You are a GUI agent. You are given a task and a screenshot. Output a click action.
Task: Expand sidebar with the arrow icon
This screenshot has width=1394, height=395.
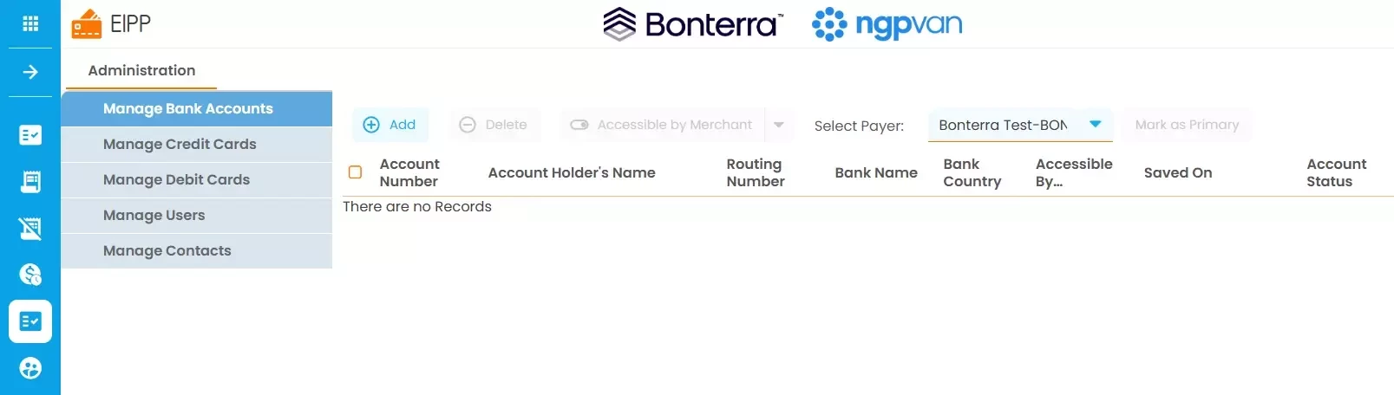point(30,72)
